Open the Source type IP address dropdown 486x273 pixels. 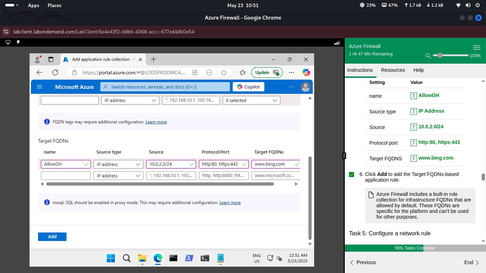pos(118,164)
